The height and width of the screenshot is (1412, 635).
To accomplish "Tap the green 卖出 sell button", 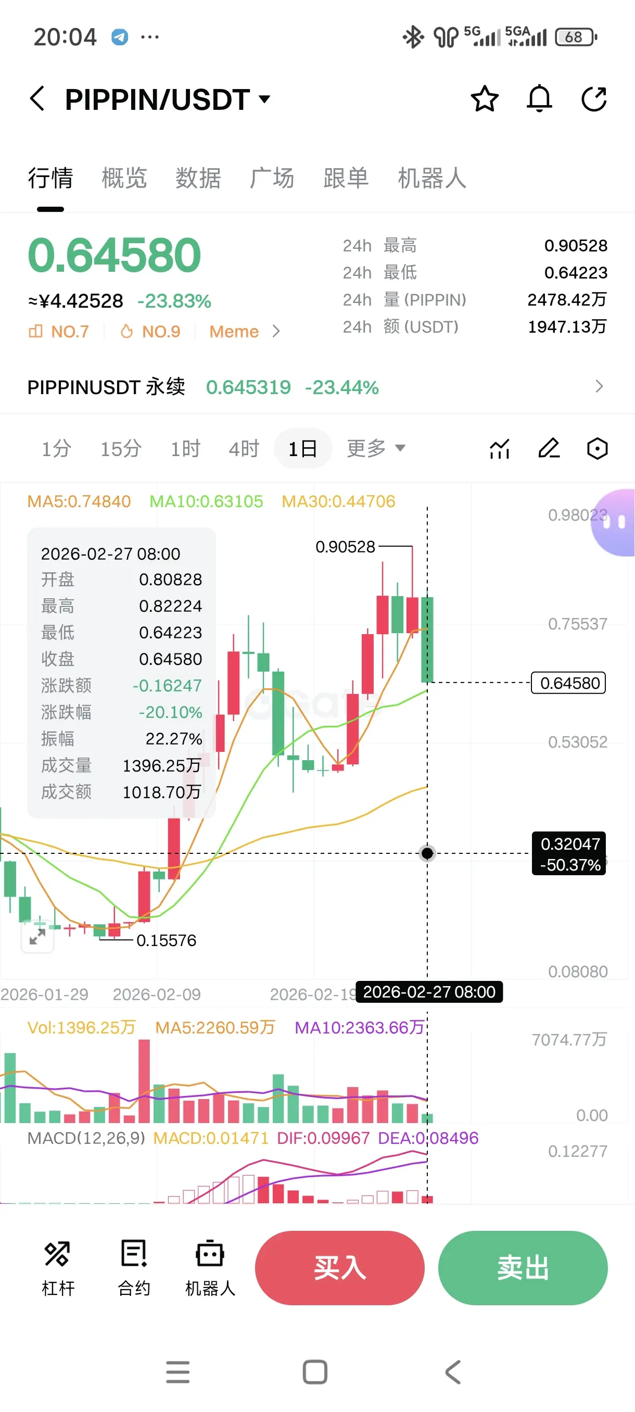I will 523,1268.
